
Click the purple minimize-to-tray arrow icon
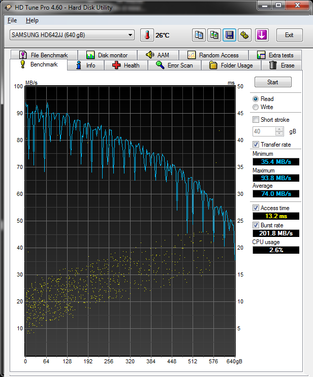(x=262, y=35)
